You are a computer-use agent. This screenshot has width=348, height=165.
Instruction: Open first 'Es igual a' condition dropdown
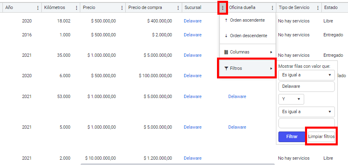(306, 75)
